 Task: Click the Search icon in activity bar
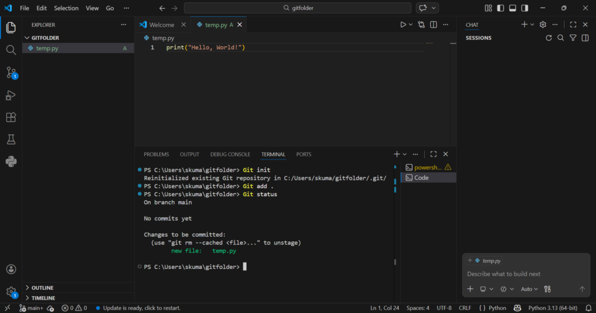(x=10, y=50)
